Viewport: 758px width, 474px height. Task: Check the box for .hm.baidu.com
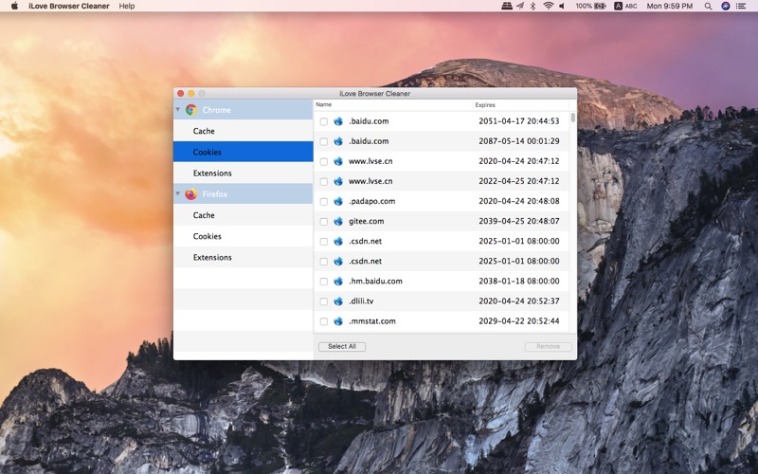(324, 282)
